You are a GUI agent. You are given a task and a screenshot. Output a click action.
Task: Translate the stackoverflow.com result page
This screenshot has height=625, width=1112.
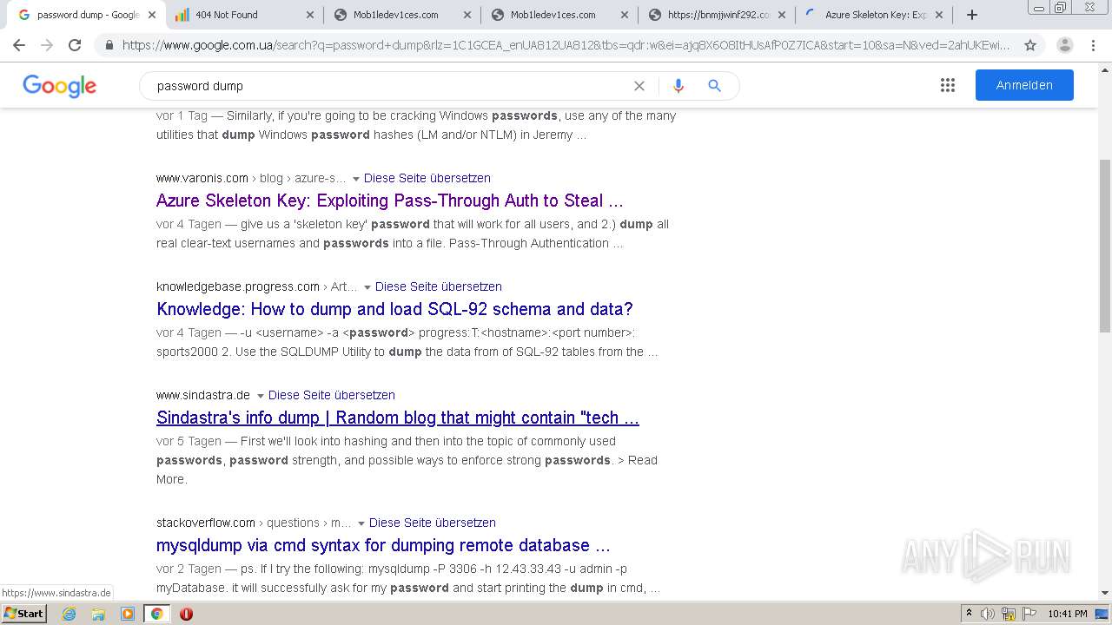(x=433, y=523)
